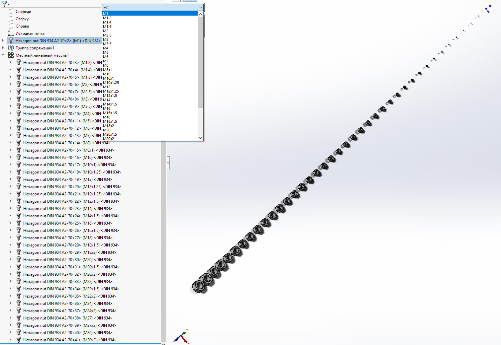
Task: Choose M1.2 in the configuration dropdown list
Action: coord(150,18)
